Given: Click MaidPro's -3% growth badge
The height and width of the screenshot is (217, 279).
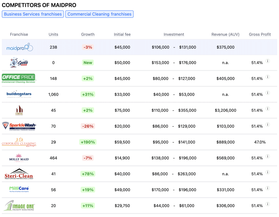Looking at the screenshot, I should (x=88, y=47).
